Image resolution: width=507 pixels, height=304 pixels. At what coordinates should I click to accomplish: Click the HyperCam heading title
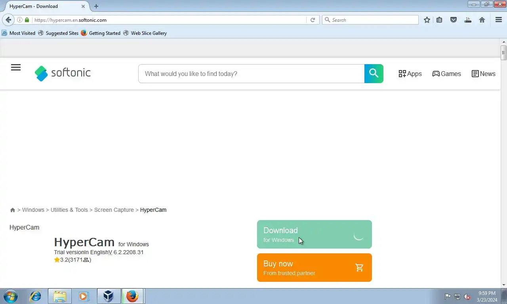pos(84,242)
